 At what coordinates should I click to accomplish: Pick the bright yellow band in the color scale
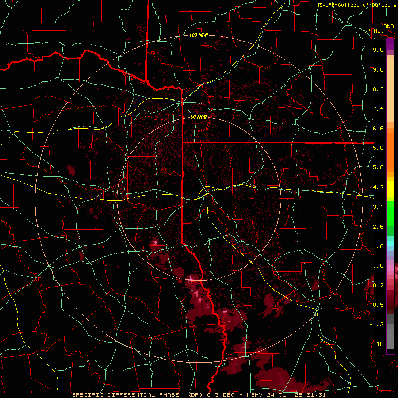pos(390,189)
